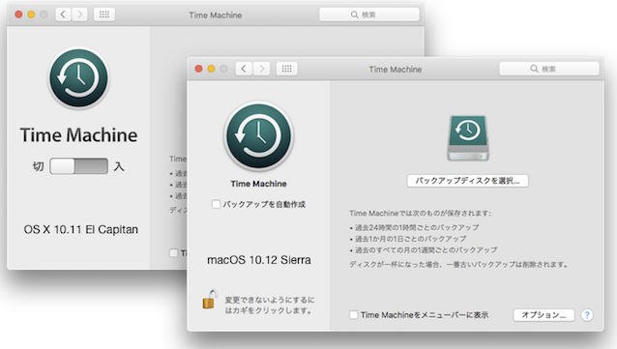Screen dimensions: 617x349
Task: Click the OS X 10.11 El Capitan label
Action: (80, 229)
